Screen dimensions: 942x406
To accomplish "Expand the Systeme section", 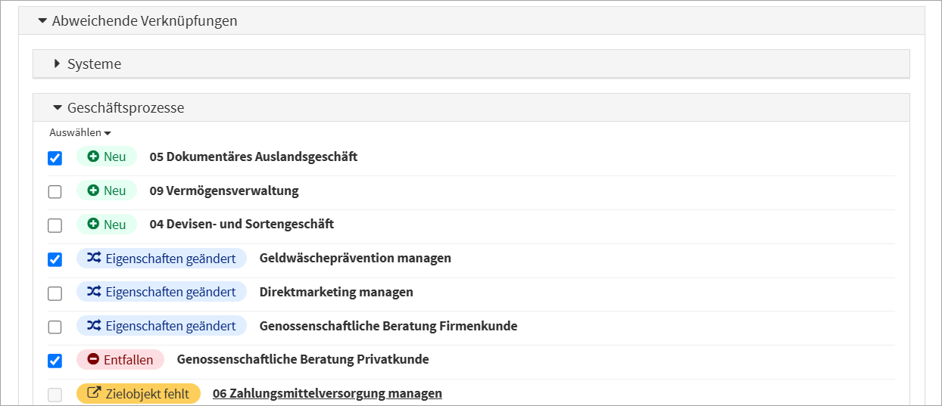I will (58, 64).
